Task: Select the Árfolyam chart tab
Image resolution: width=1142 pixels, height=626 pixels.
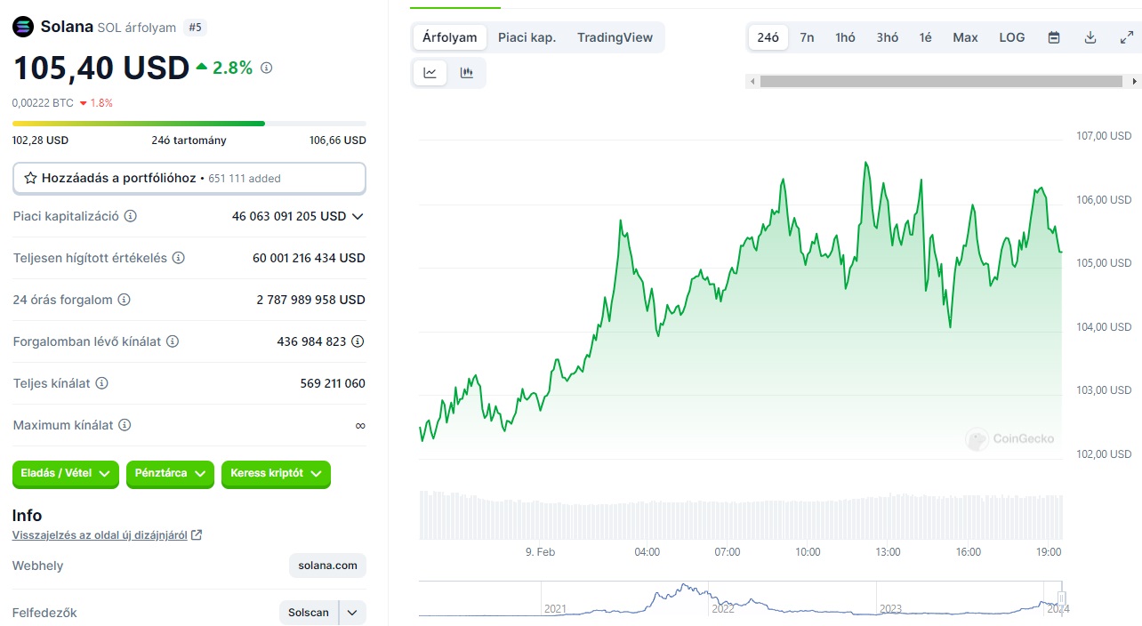Action: tap(450, 37)
